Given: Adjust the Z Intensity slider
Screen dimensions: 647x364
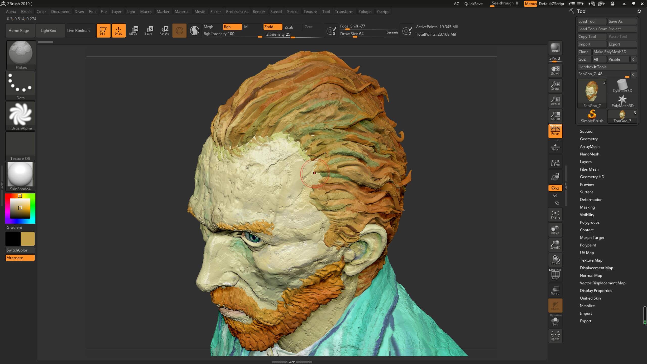Looking at the screenshot, I should pyautogui.click(x=293, y=35).
